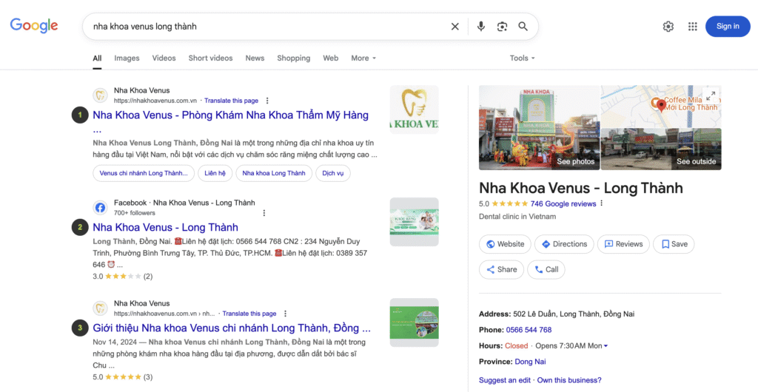Click Nha khoa Long Thành sitelink chip
This screenshot has height=392, width=758.
(274, 173)
